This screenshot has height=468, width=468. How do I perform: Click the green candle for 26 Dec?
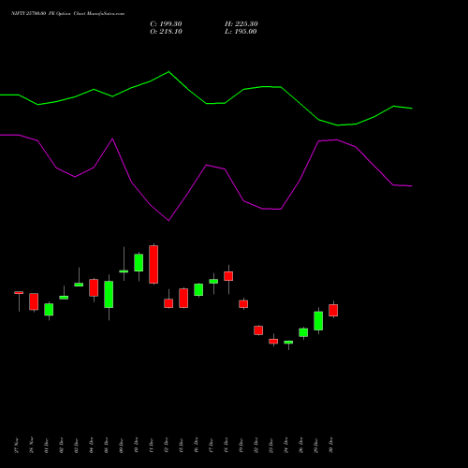(303, 332)
